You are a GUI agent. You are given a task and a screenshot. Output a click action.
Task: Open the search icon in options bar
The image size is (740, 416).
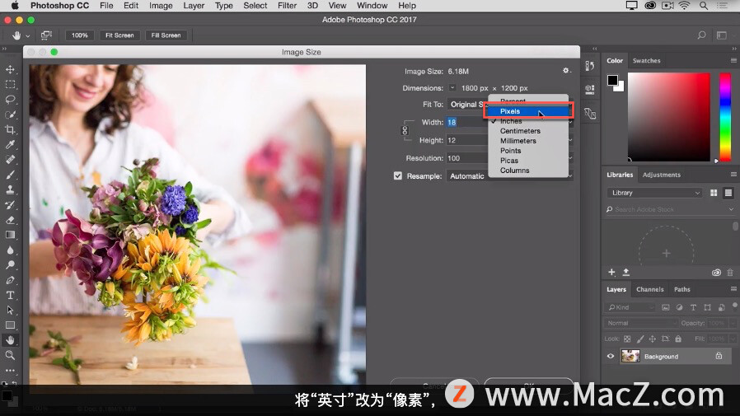(702, 35)
